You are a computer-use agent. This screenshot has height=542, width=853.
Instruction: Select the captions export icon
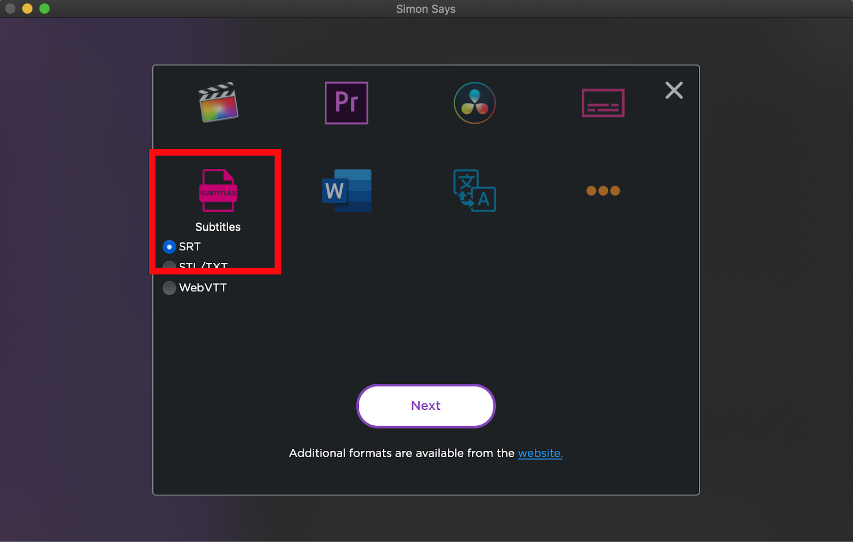coord(603,103)
